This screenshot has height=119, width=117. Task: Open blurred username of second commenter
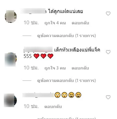pyautogui.click(x=38, y=49)
